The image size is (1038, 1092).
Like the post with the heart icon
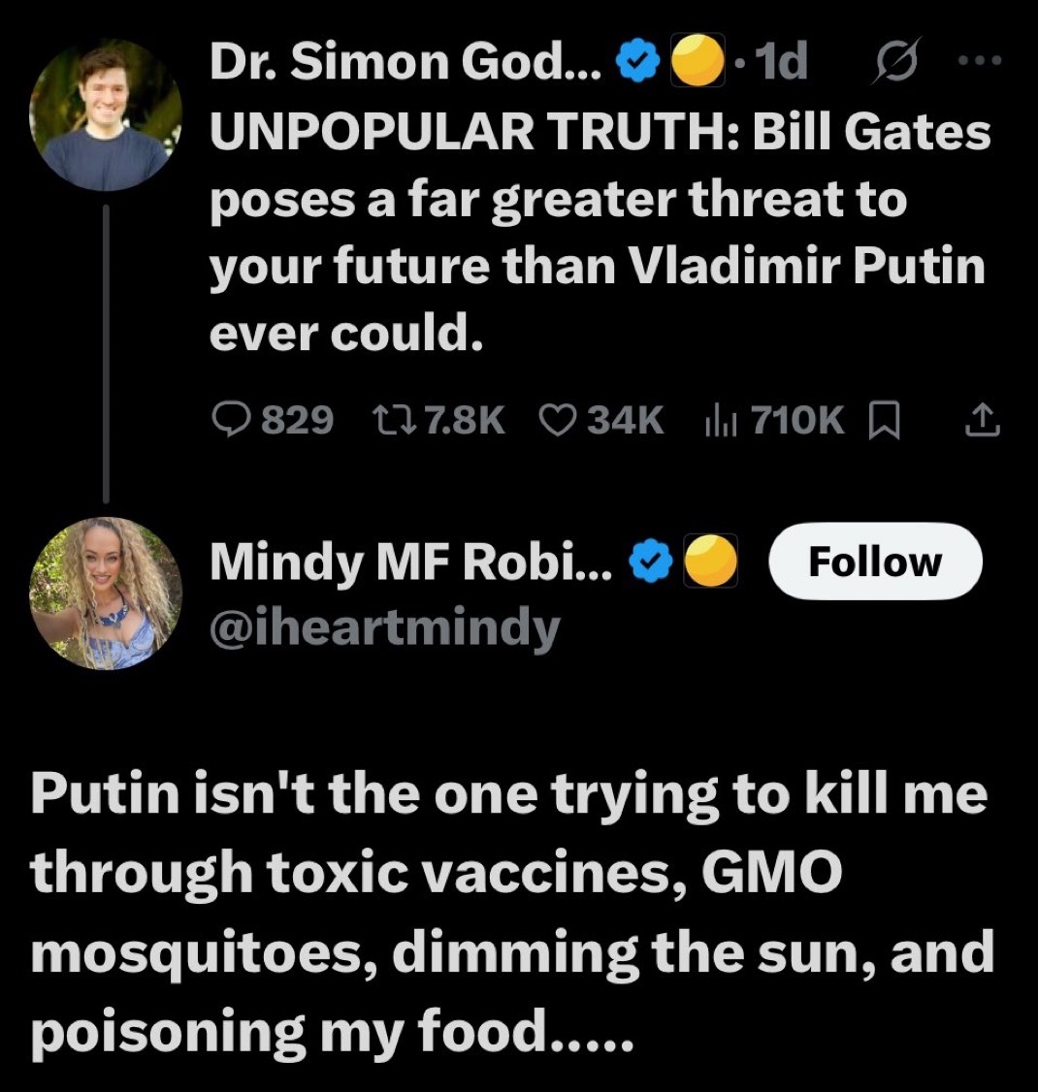click(x=556, y=420)
